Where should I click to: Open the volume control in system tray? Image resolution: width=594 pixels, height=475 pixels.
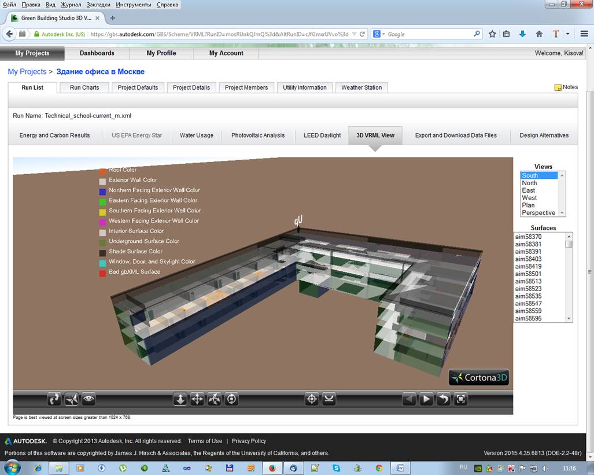(545, 468)
